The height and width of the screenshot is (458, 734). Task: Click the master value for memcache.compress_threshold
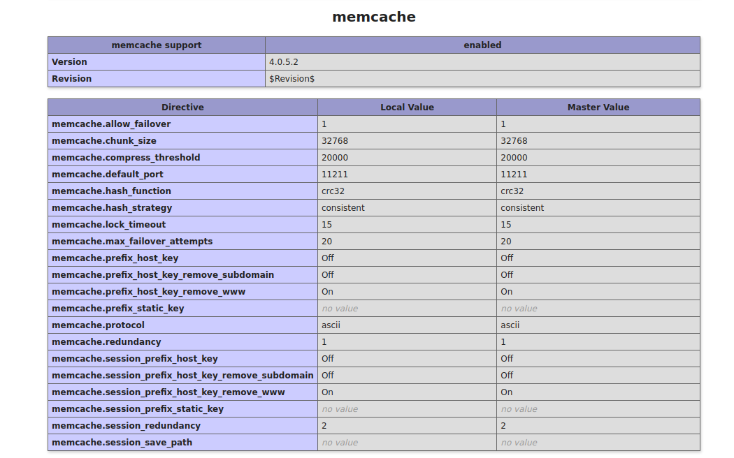pyautogui.click(x=514, y=158)
